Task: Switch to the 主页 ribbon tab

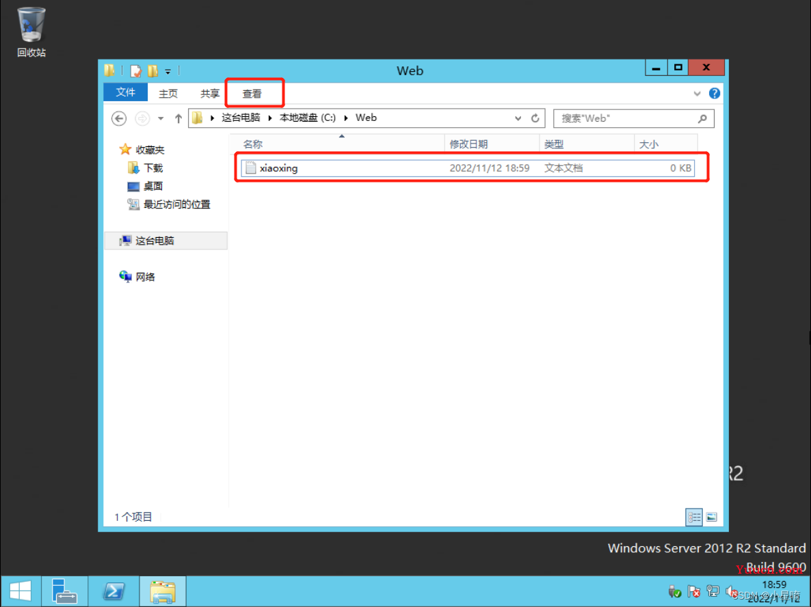Action: coord(168,93)
